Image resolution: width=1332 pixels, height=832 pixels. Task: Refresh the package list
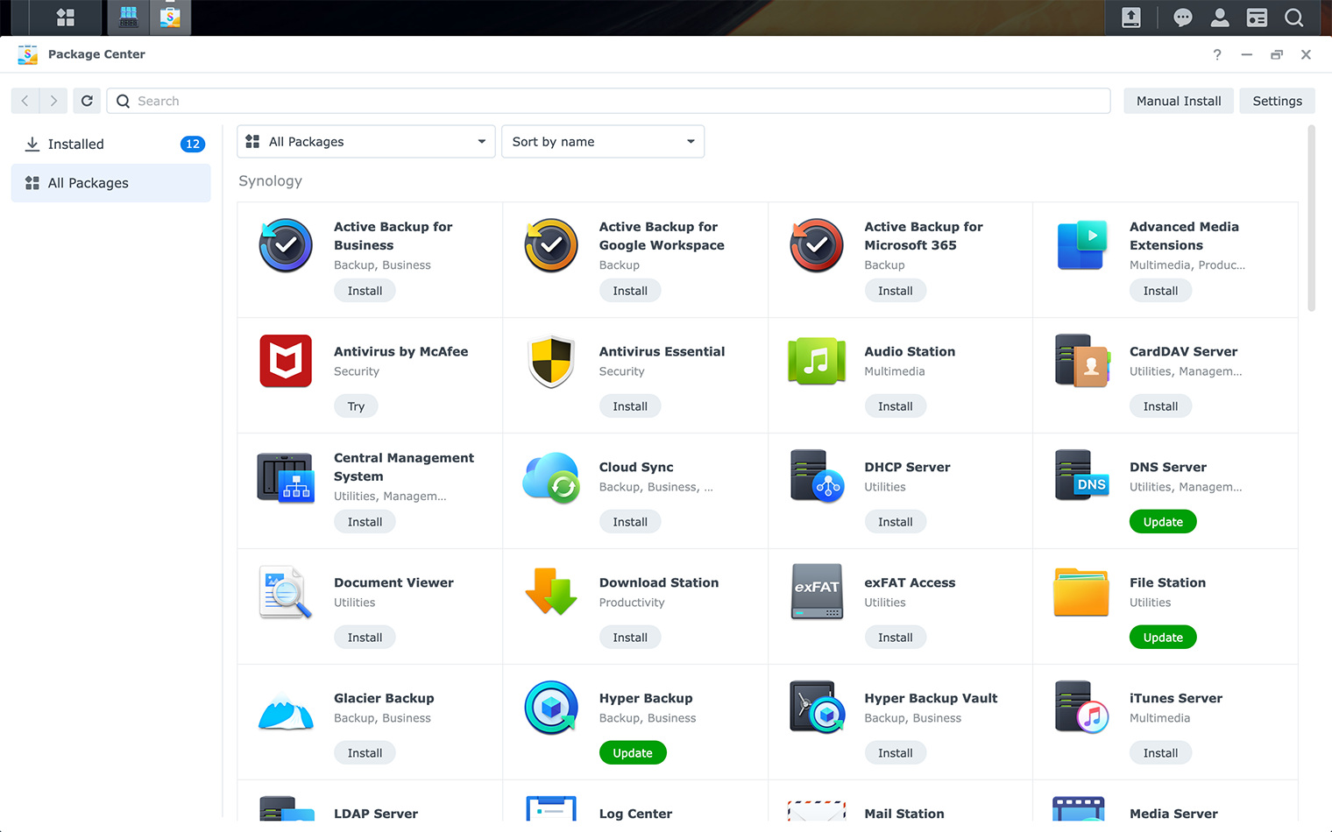pyautogui.click(x=87, y=101)
